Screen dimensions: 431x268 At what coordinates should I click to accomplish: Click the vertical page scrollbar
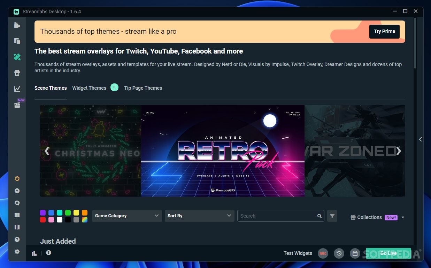415,43
